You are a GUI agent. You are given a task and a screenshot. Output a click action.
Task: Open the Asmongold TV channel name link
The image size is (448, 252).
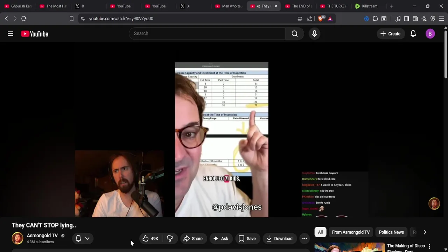pos(42,236)
